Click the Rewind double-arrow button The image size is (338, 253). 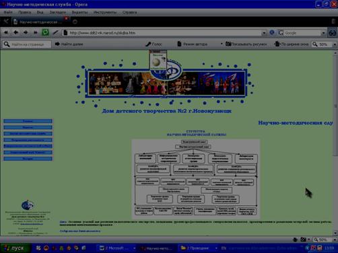tap(6, 32)
